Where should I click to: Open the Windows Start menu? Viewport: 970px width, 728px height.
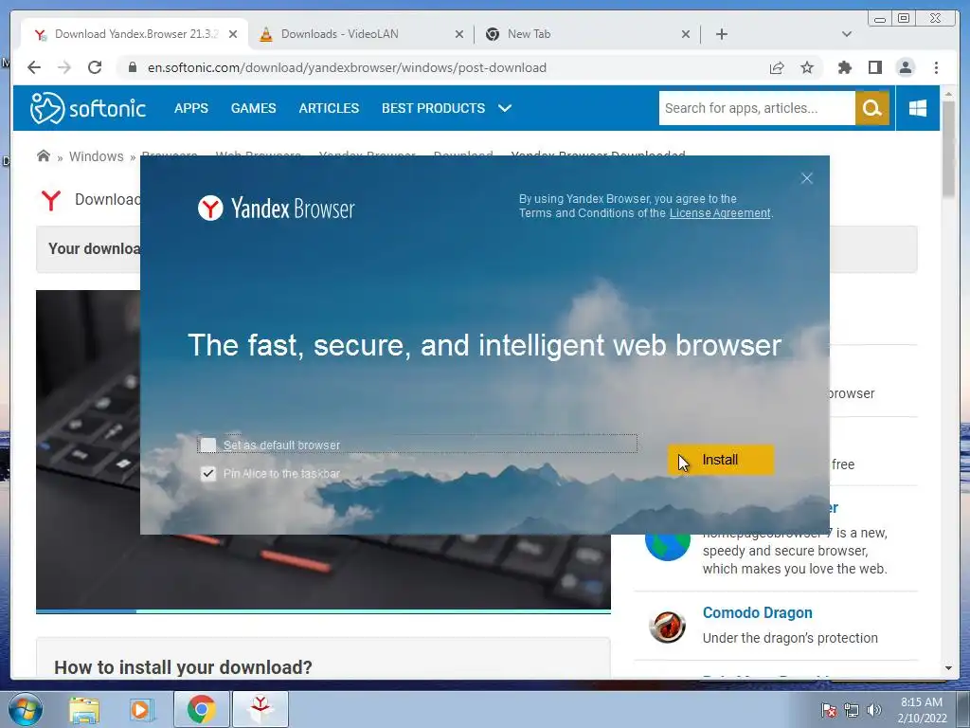click(25, 709)
